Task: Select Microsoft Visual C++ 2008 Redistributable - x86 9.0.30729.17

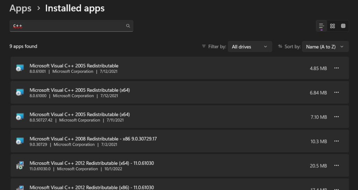Action: pos(93,139)
